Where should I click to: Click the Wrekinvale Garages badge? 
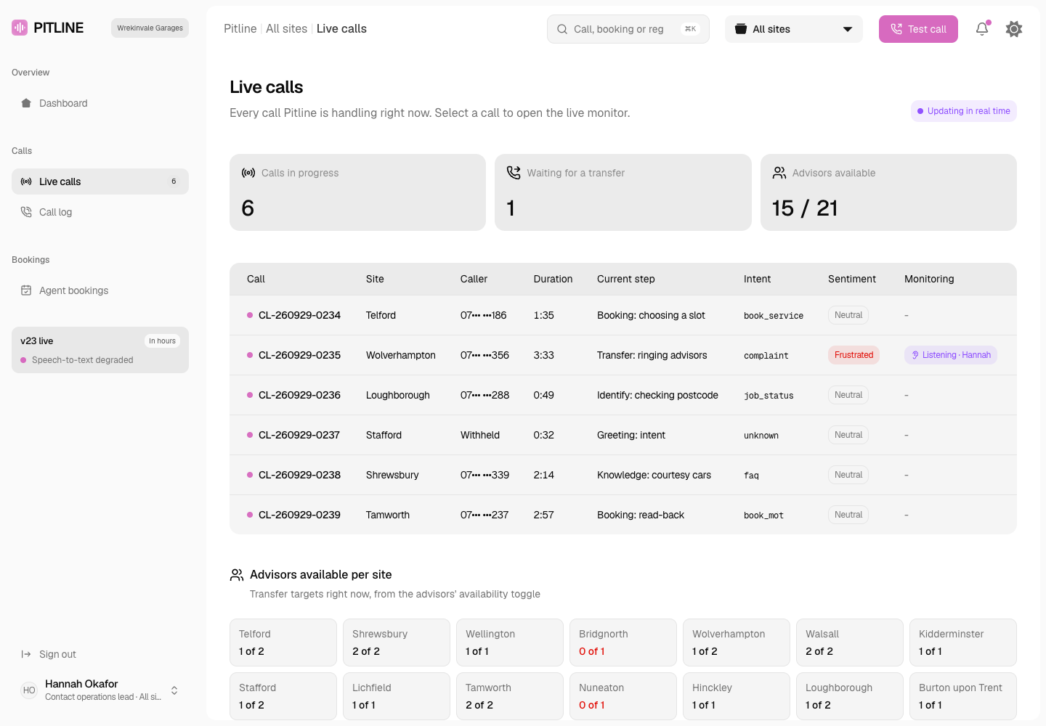[150, 28]
